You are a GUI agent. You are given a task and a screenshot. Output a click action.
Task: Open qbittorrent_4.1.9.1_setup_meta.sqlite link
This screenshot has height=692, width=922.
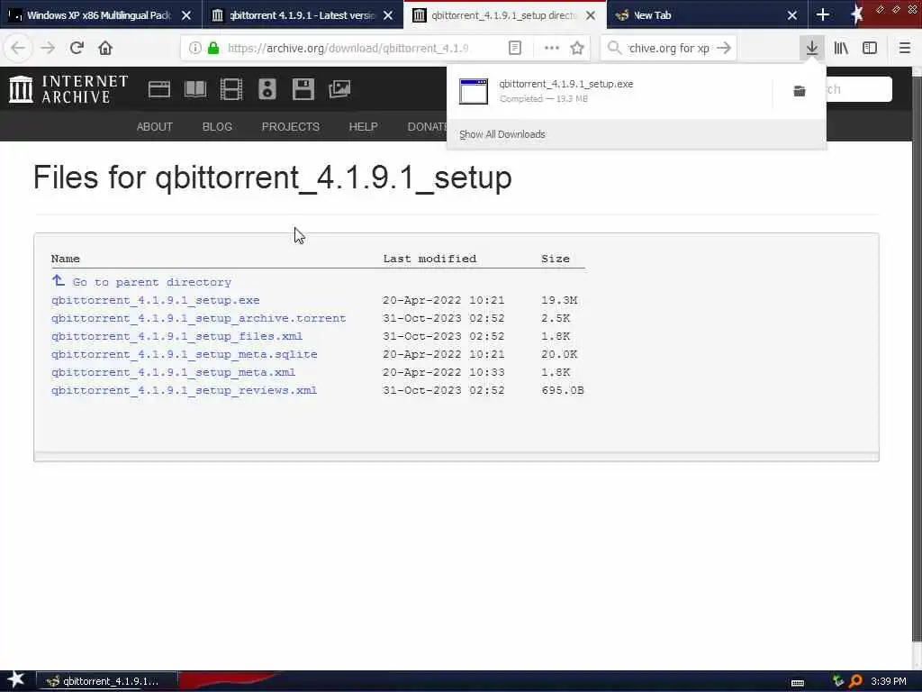pos(184,354)
